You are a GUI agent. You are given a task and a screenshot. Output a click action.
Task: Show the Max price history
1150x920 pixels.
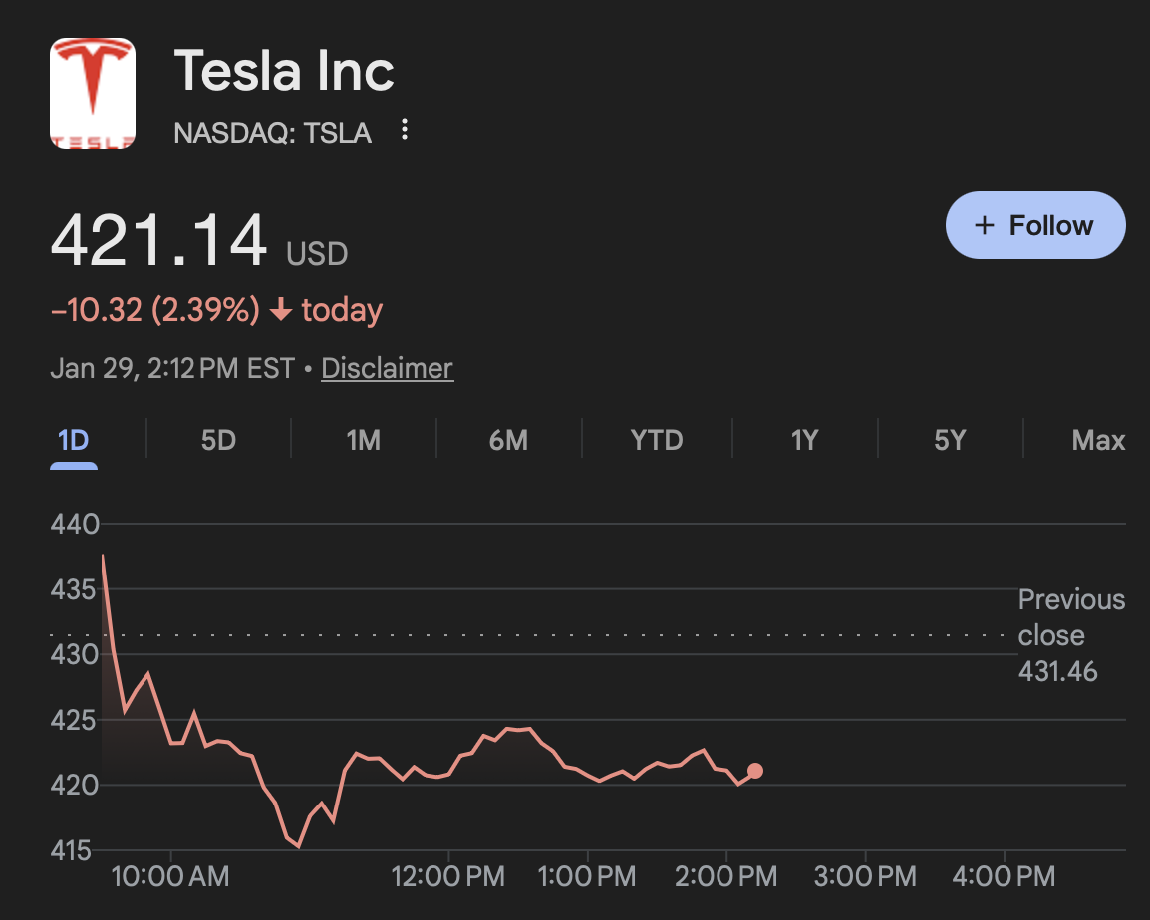click(x=1098, y=440)
